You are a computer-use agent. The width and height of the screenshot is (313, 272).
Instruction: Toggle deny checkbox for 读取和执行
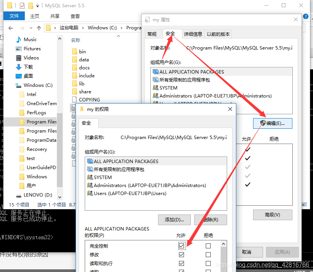(x=208, y=264)
